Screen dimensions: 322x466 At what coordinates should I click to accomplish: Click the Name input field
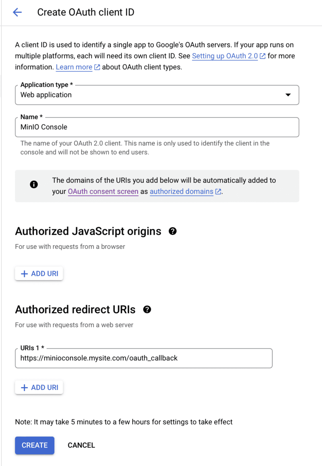[157, 127]
